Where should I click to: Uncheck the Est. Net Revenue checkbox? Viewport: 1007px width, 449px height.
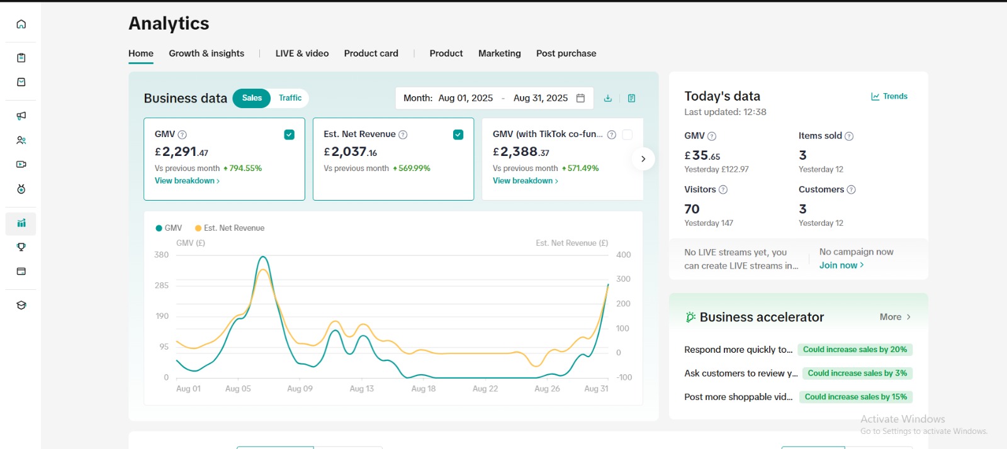coord(458,135)
